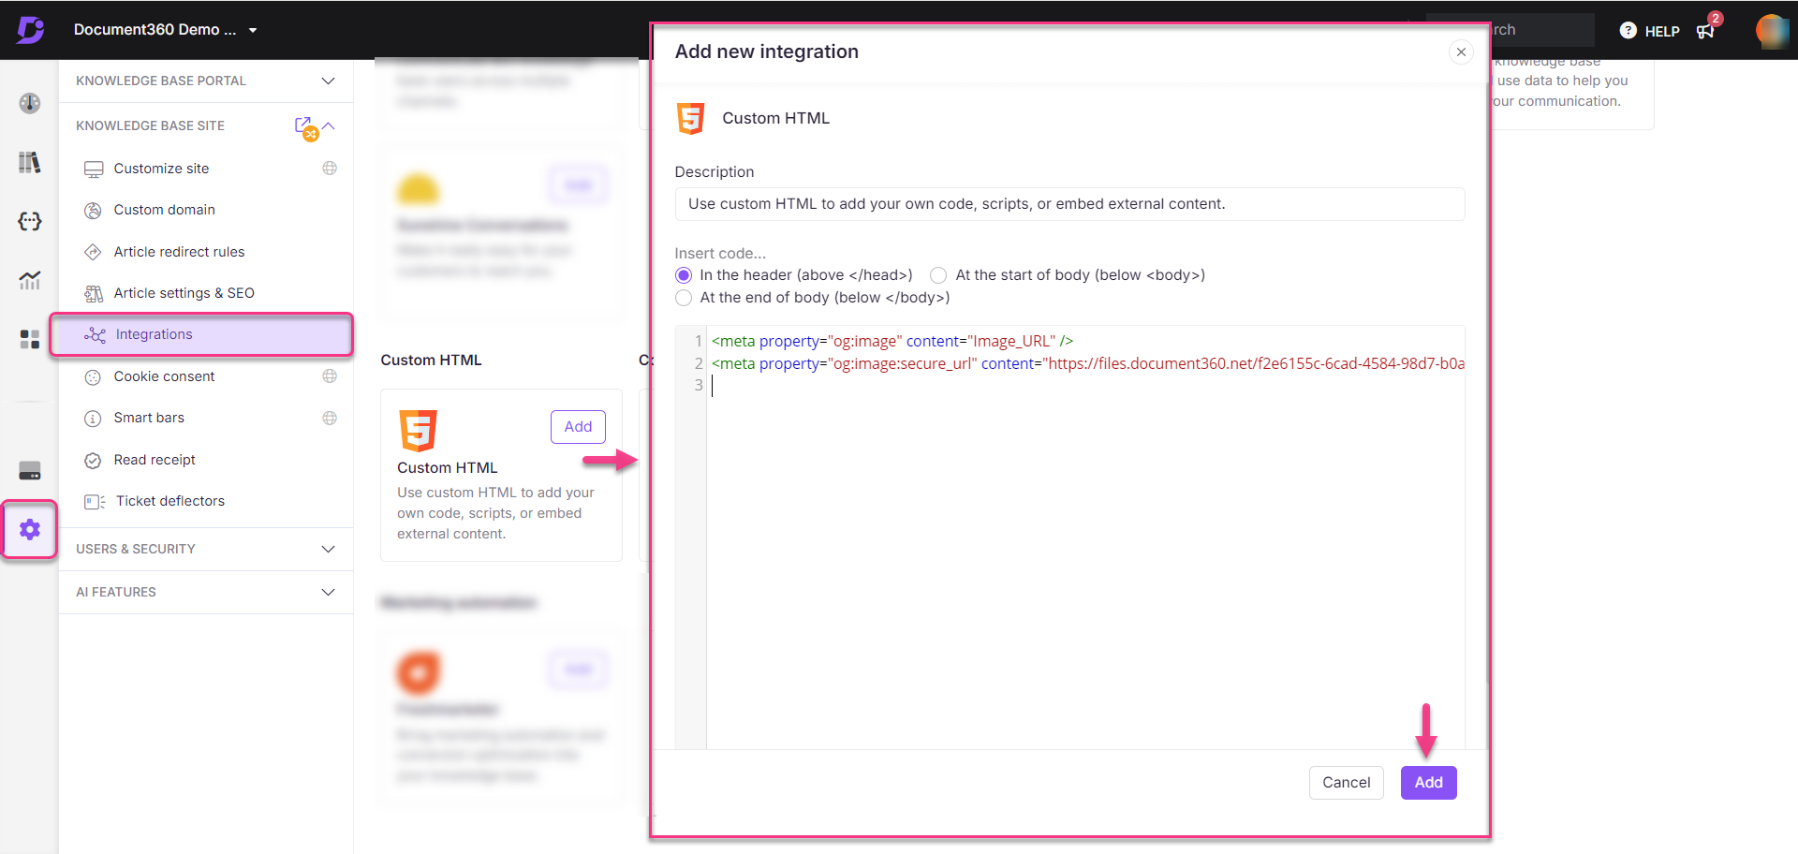Expand the Knowledge Base Portal section

point(328,81)
